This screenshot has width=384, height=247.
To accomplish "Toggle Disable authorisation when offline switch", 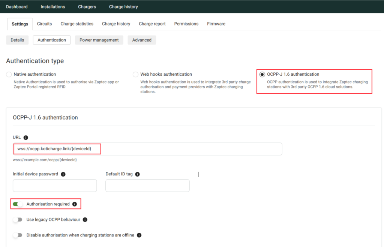I will click(18, 235).
